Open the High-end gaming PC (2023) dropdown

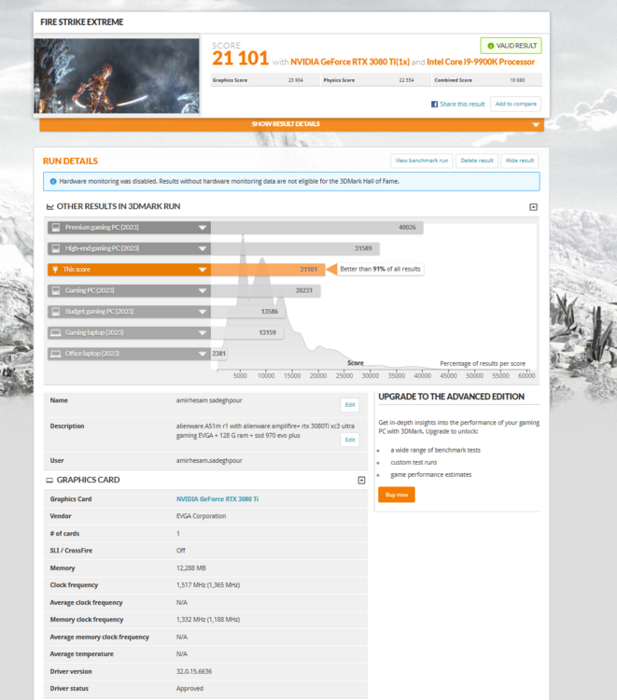pos(202,248)
